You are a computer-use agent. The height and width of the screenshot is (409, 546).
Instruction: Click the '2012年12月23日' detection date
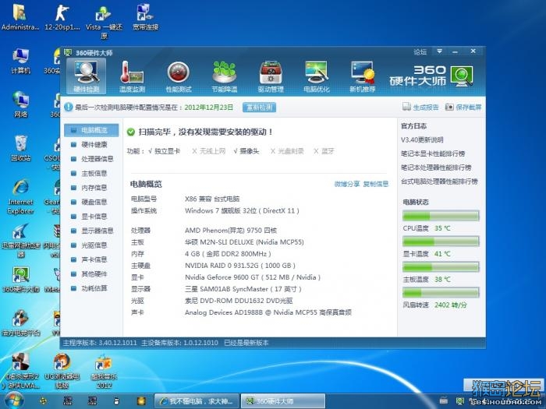pyautogui.click(x=208, y=108)
